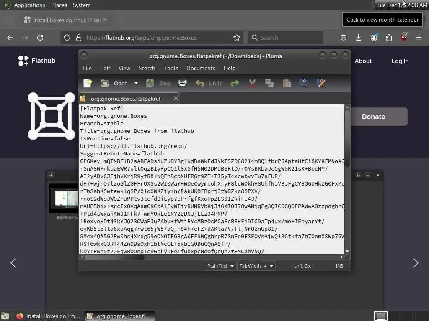Open the Tab Width dropdown
Image resolution: width=429 pixels, height=321 pixels.
[256, 266]
